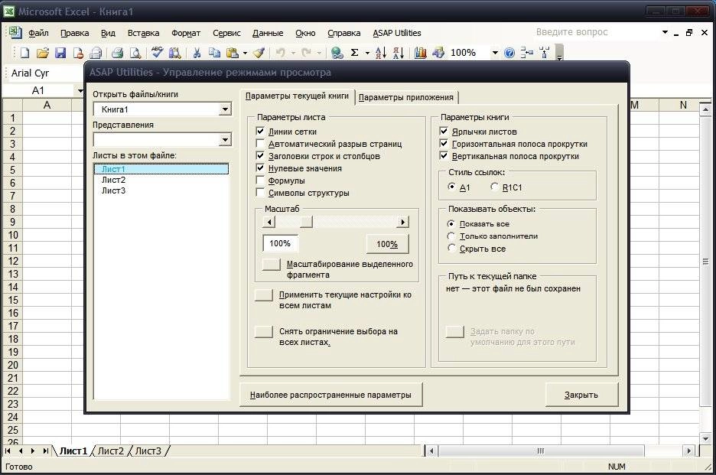This screenshot has width=716, height=475.
Task: Enable the Формулы checkbox
Action: click(260, 181)
